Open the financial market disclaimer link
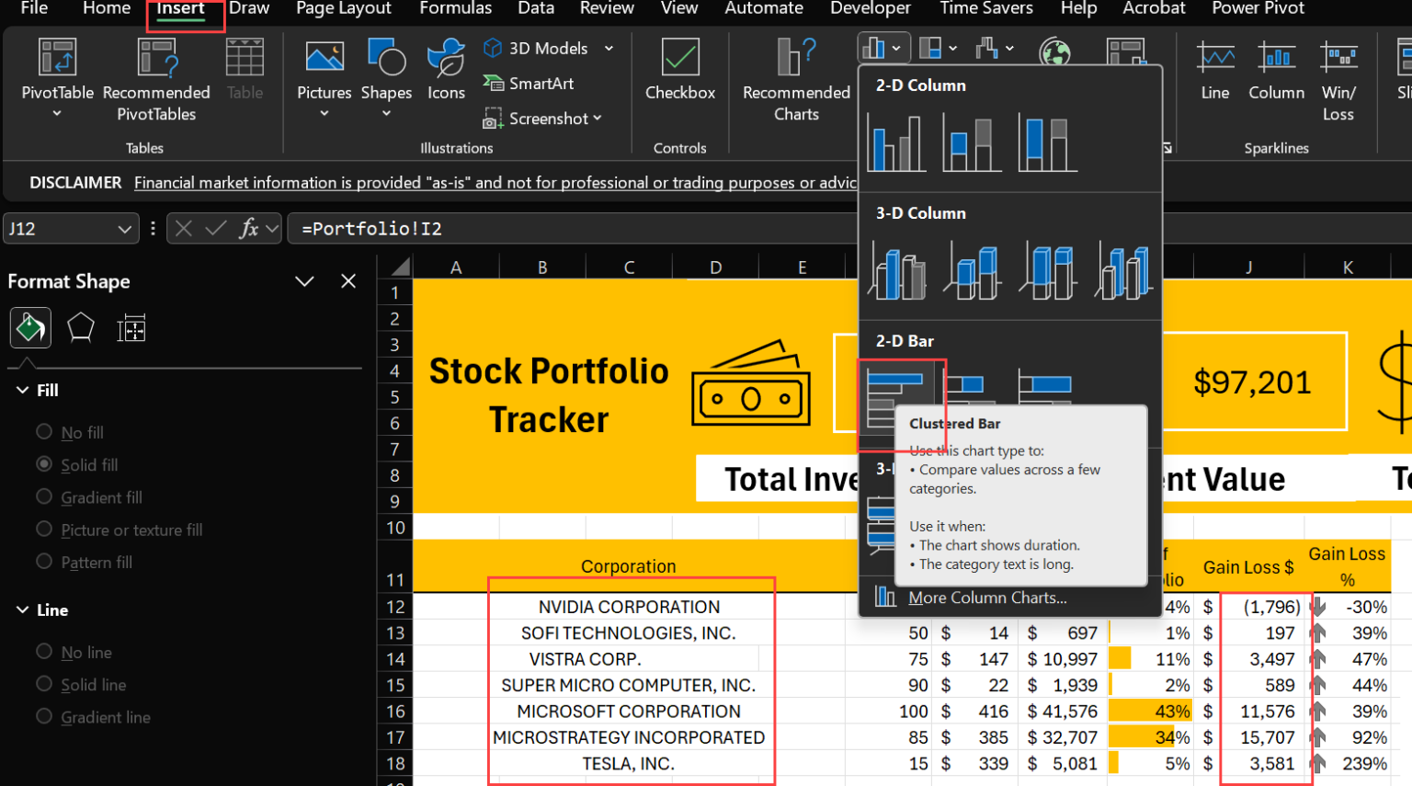Viewport: 1412px width, 786px height. pos(496,182)
